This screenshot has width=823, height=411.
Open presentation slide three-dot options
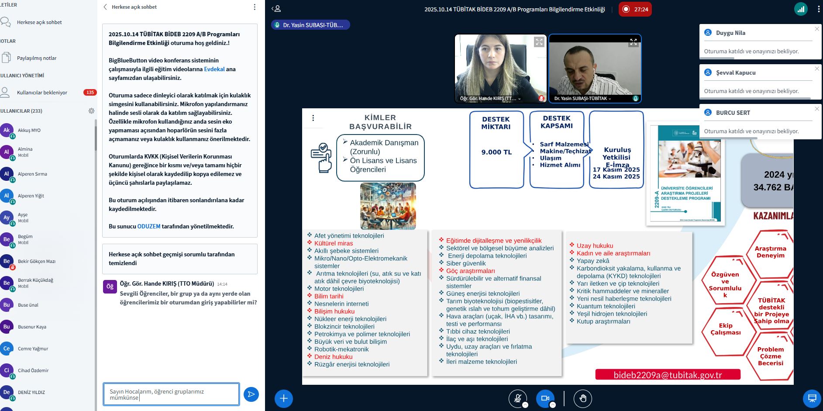coord(313,118)
